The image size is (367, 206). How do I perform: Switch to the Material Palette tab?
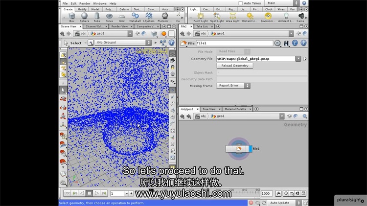click(235, 109)
